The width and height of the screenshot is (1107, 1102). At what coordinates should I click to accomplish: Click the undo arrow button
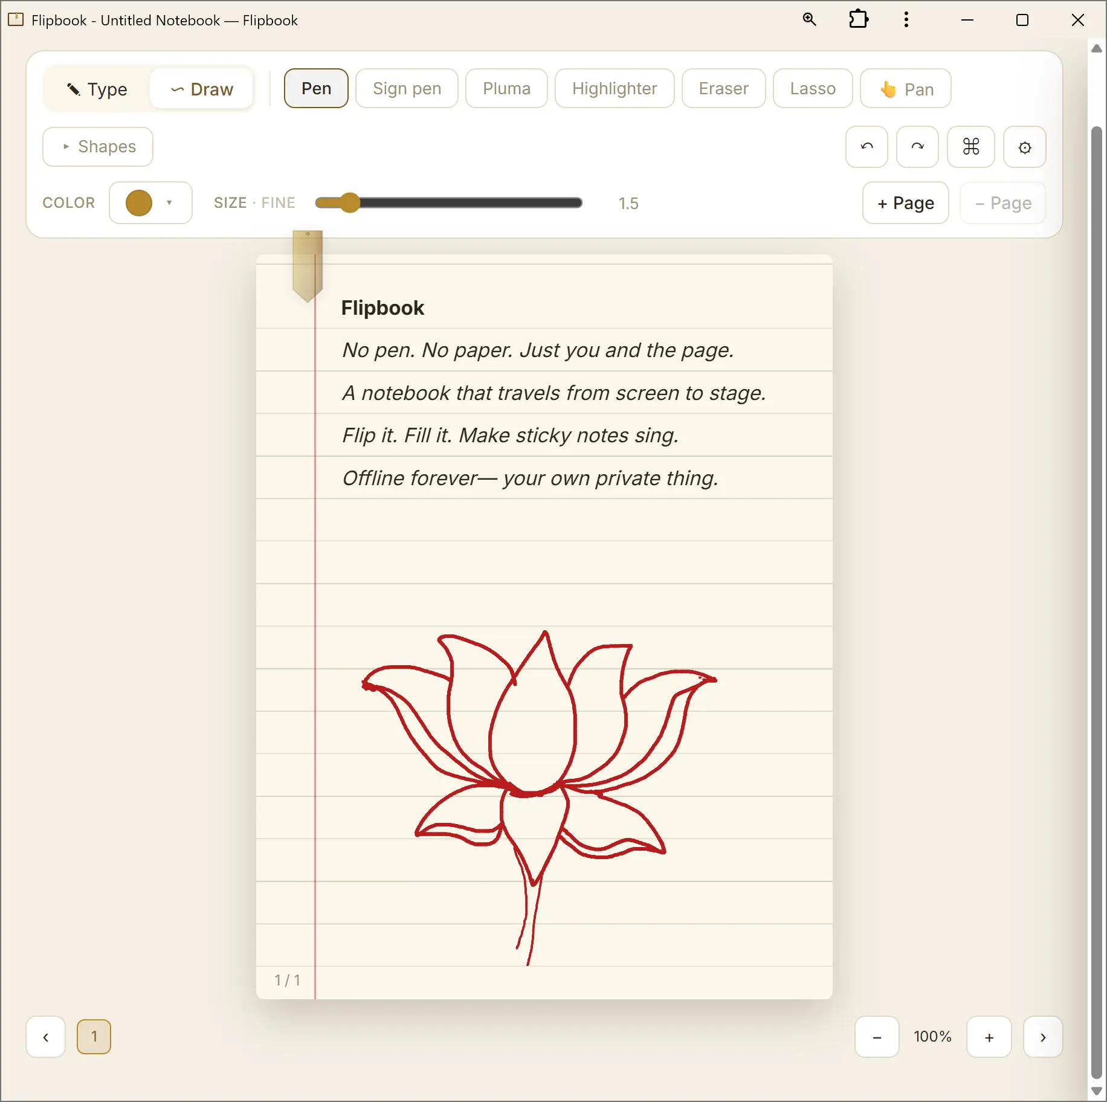tap(867, 147)
